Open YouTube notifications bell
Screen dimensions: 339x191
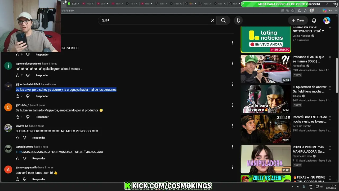tap(314, 20)
